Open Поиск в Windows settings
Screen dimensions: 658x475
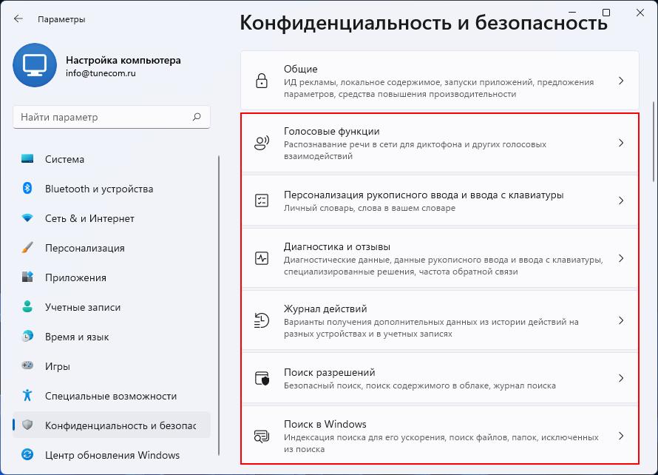pos(440,436)
